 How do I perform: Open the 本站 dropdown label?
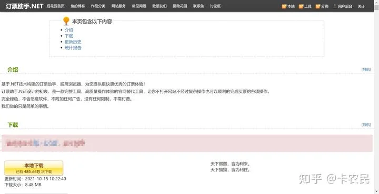point(291,6)
